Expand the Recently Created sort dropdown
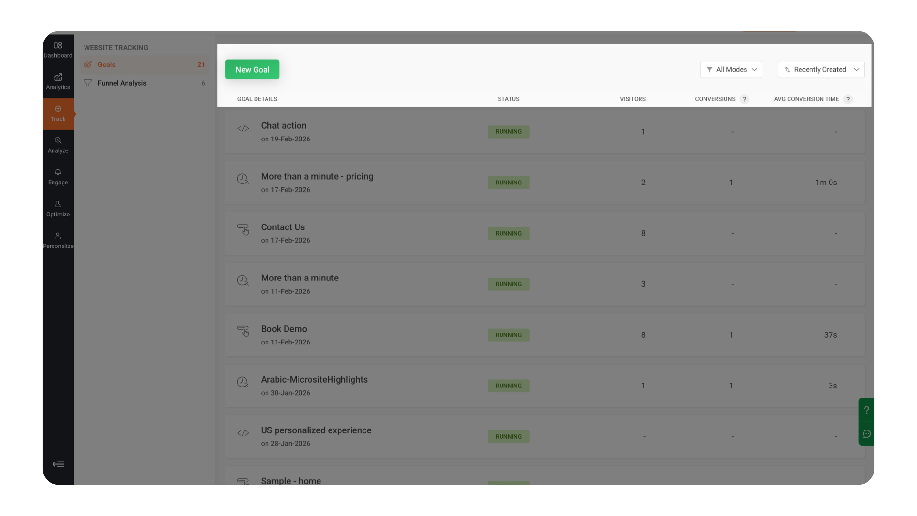The height and width of the screenshot is (516, 917). (821, 70)
